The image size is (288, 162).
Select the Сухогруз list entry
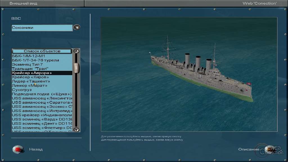click(x=21, y=90)
